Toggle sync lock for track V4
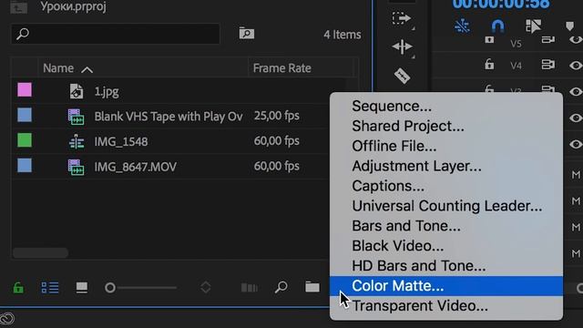The width and height of the screenshot is (583, 328). tap(547, 65)
